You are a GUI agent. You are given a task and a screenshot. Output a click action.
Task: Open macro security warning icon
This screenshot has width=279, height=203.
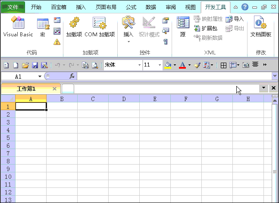pyautogui.click(x=57, y=42)
